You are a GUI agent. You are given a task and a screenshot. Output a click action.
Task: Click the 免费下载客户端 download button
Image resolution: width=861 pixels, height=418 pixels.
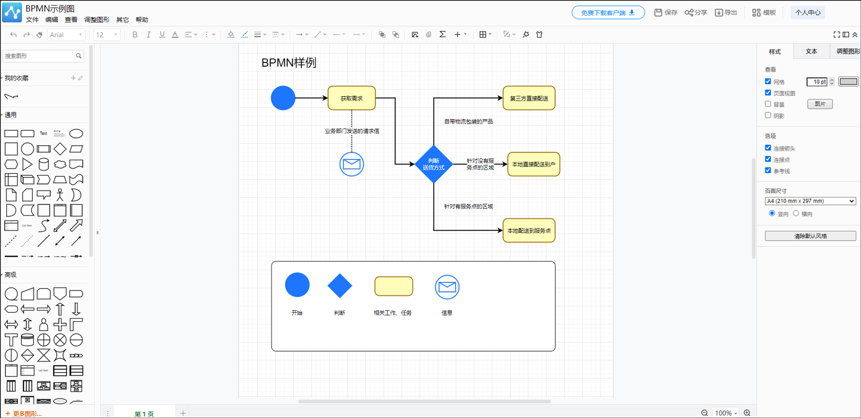(x=608, y=12)
